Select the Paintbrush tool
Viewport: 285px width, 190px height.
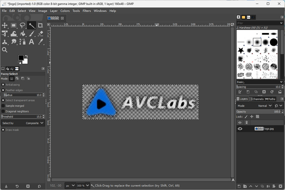coord(31,34)
